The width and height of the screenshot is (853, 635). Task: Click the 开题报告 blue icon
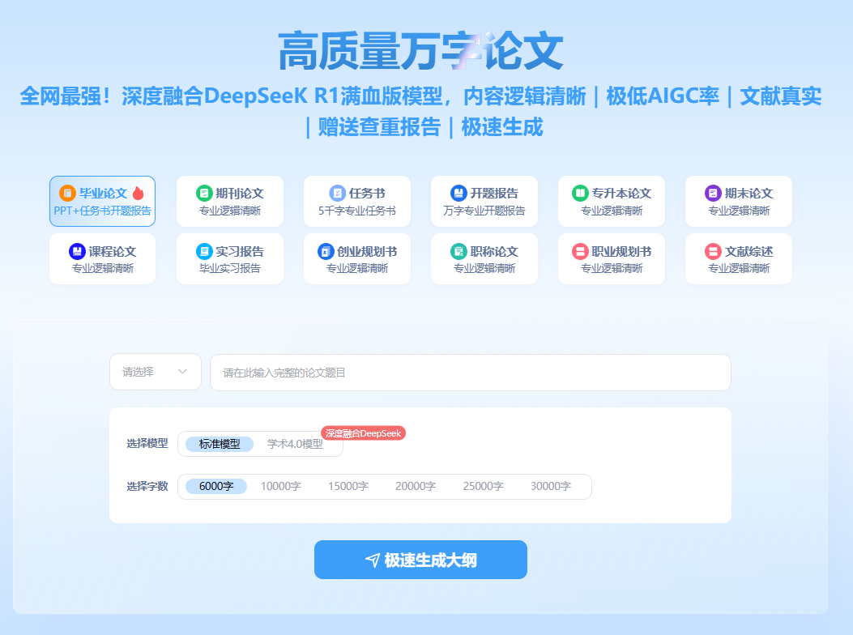458,194
